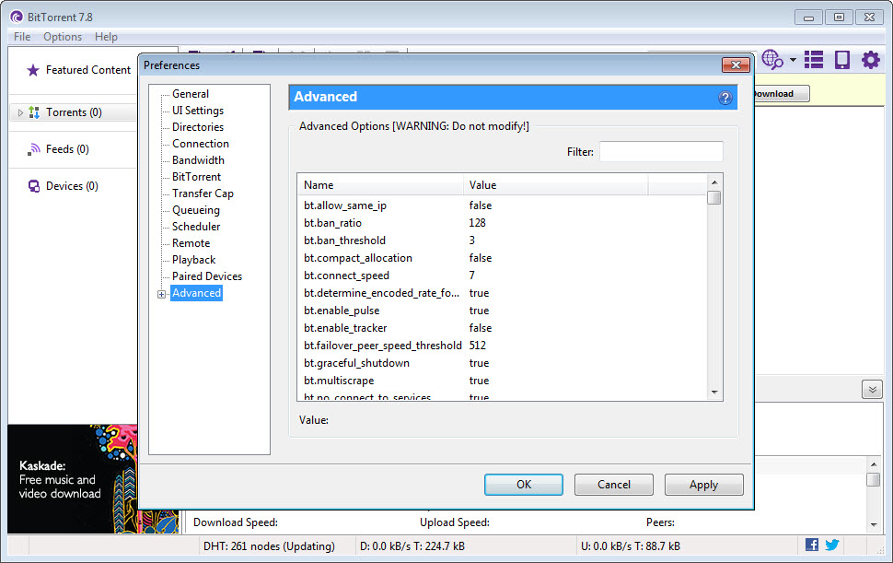Click the BitTorrent logo in title bar
Viewport: 893px width, 563px height.
pyautogui.click(x=17, y=18)
